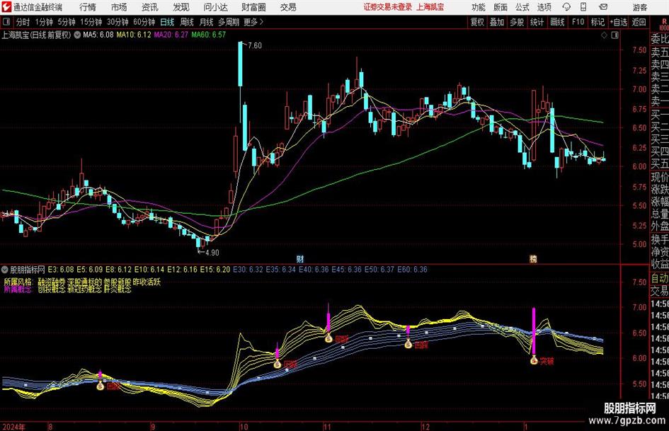Viewport: 669px width, 431px height.
Task: Open the 市场 menu
Action: 119,7
